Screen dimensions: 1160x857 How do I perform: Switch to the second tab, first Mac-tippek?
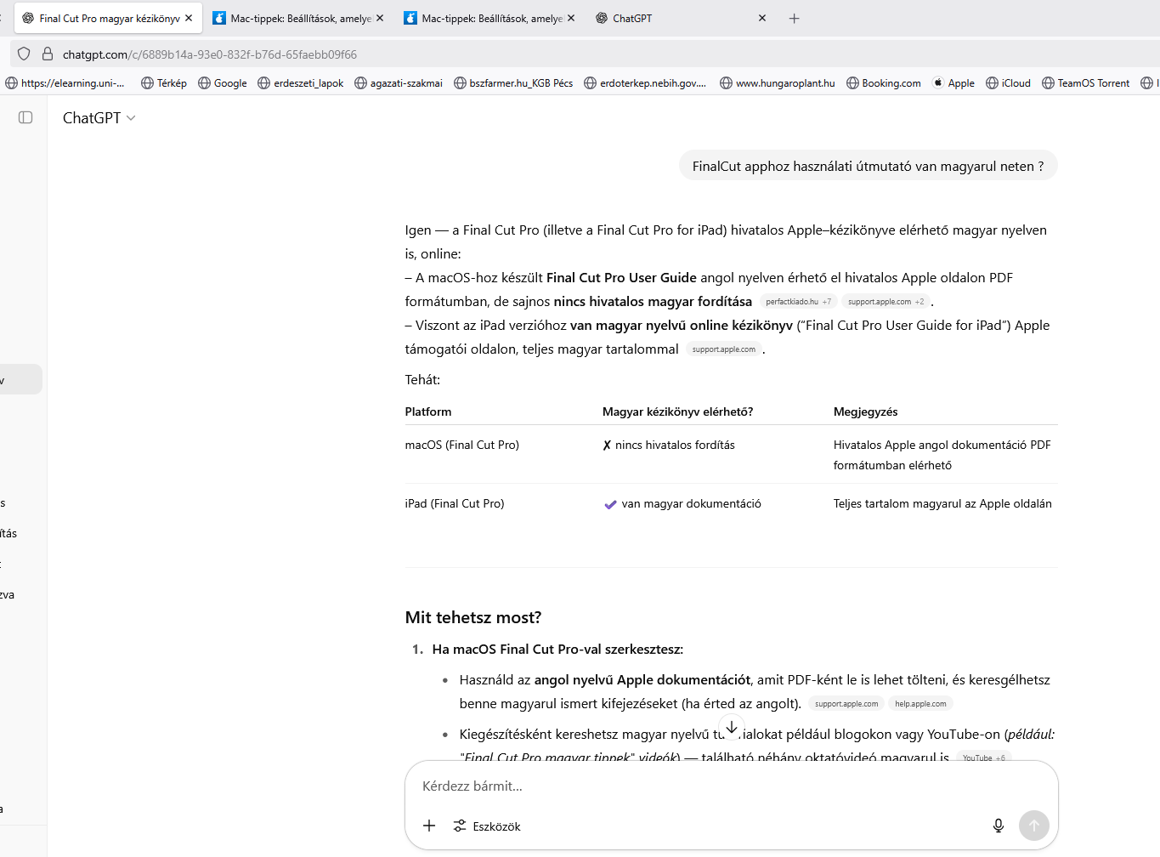coord(297,18)
